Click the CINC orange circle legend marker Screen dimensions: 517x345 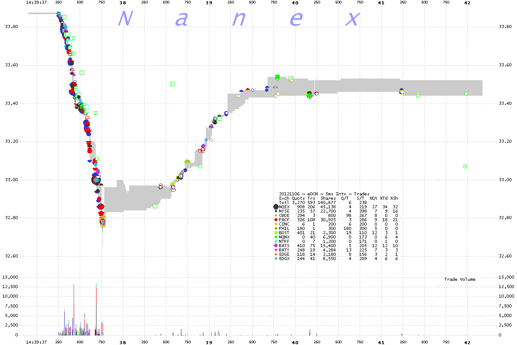click(276, 224)
